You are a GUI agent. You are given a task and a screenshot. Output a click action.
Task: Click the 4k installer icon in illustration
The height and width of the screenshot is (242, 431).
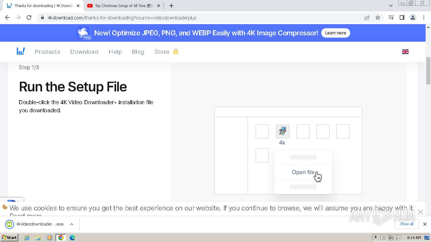tap(283, 131)
